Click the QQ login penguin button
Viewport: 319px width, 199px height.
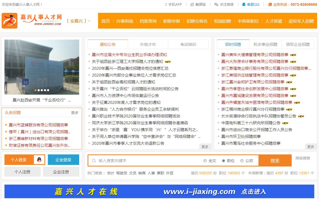point(39,160)
